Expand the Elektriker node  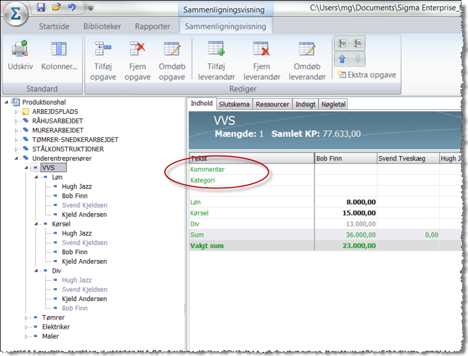[x=26, y=327]
